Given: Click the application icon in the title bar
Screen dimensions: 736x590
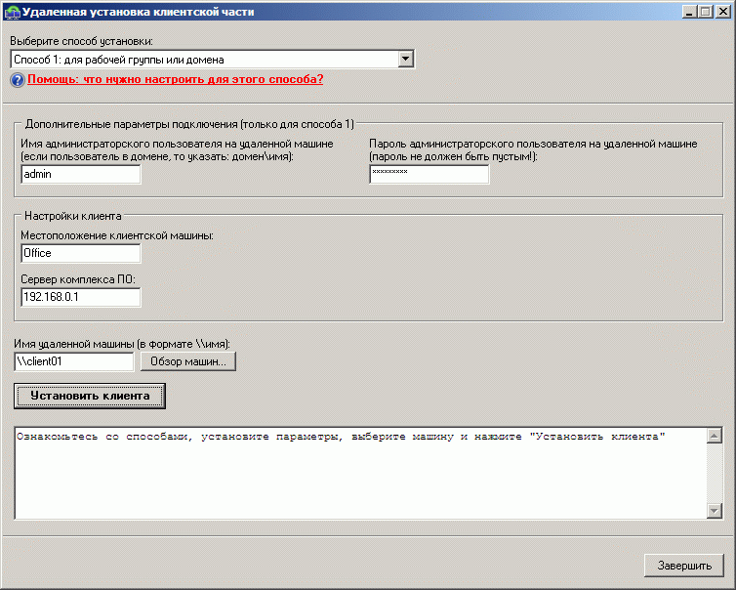Looking at the screenshot, I should (x=12, y=11).
